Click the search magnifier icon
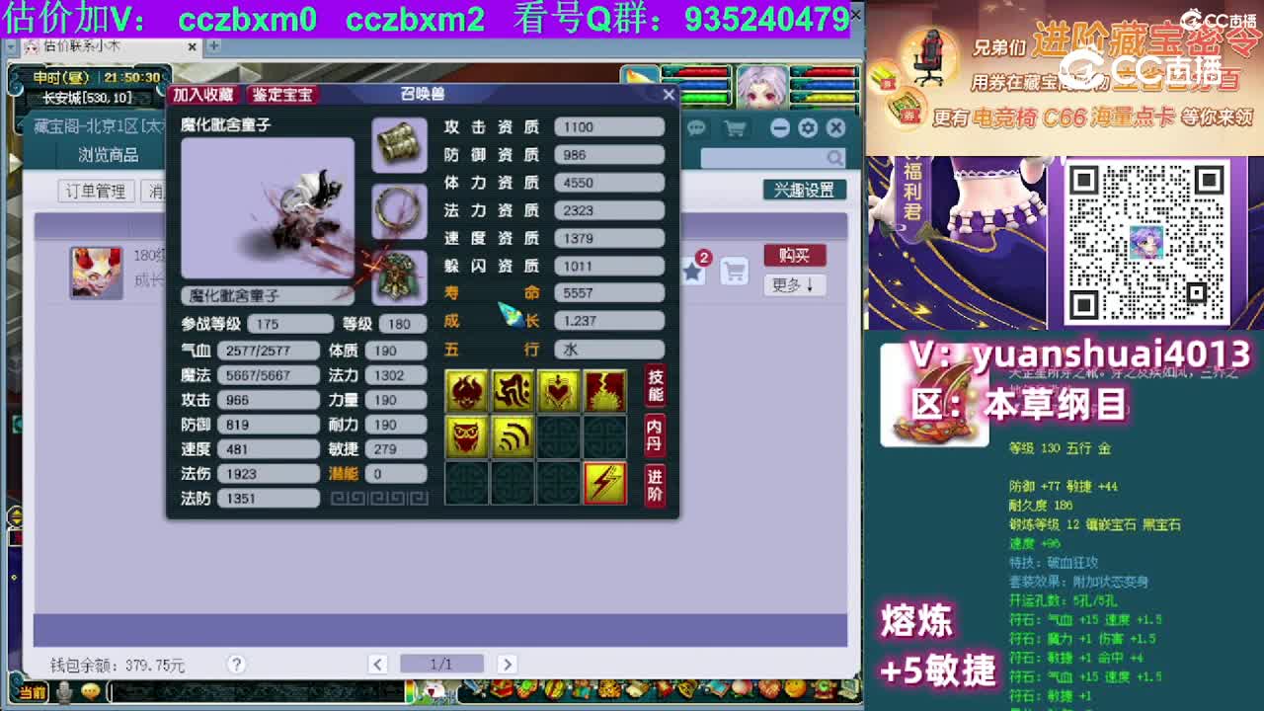This screenshot has width=1264, height=711. pyautogui.click(x=835, y=158)
